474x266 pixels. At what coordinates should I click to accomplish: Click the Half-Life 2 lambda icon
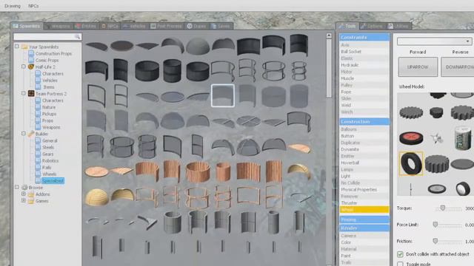click(31, 67)
